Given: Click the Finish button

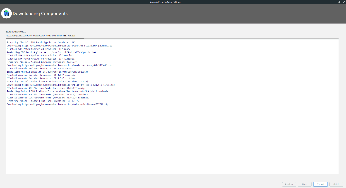Looking at the screenshot, I should pyautogui.click(x=336, y=184).
